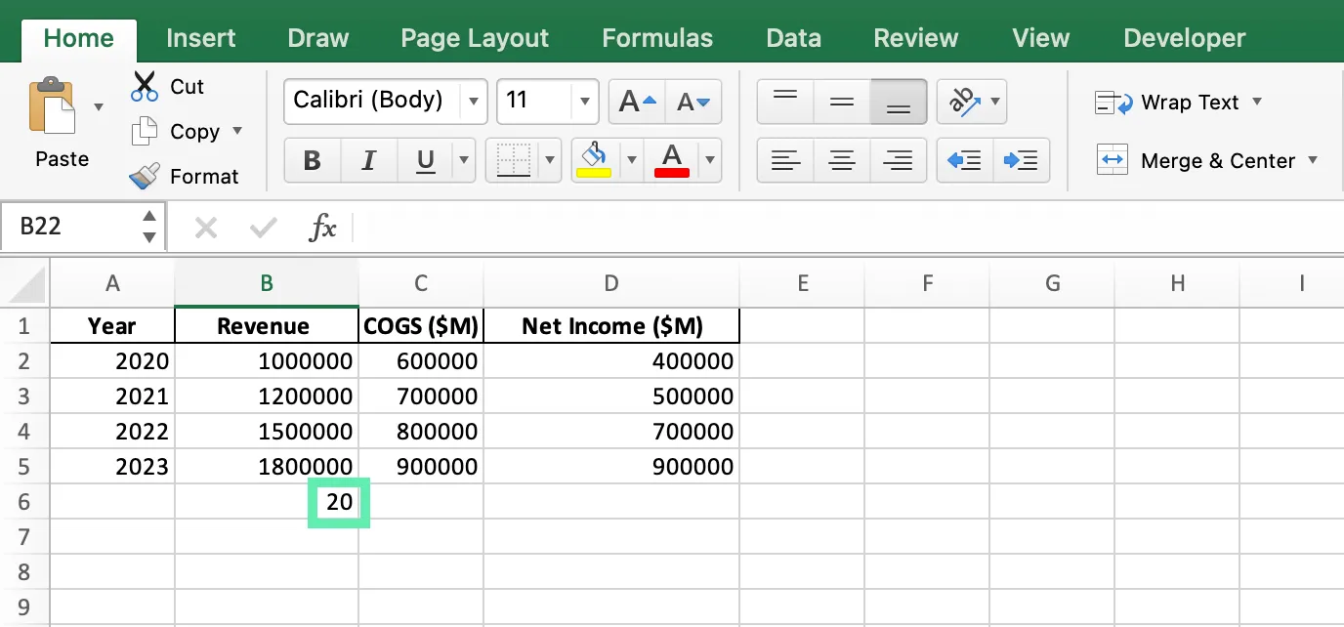Open the Developer tab
This screenshot has height=627, width=1344.
(x=1185, y=38)
